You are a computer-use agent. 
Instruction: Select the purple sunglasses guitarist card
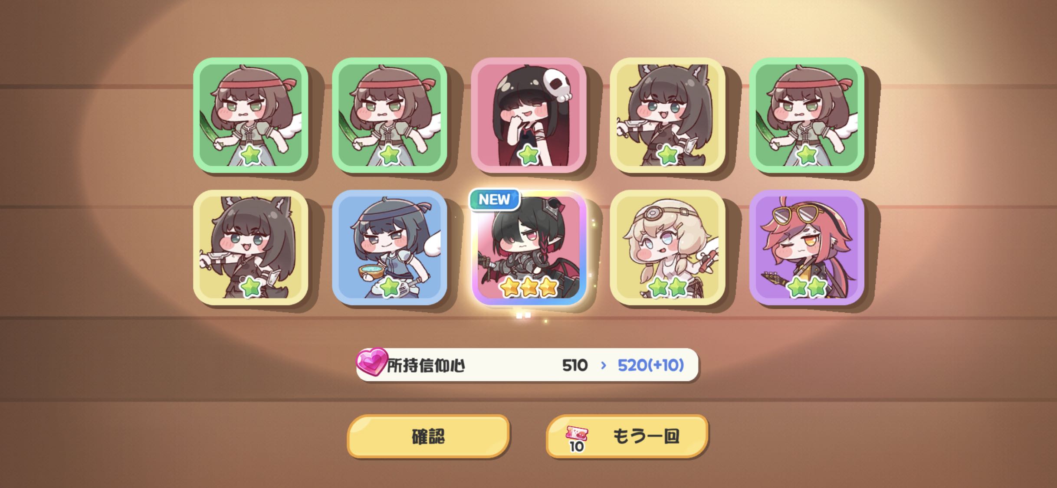[807, 247]
